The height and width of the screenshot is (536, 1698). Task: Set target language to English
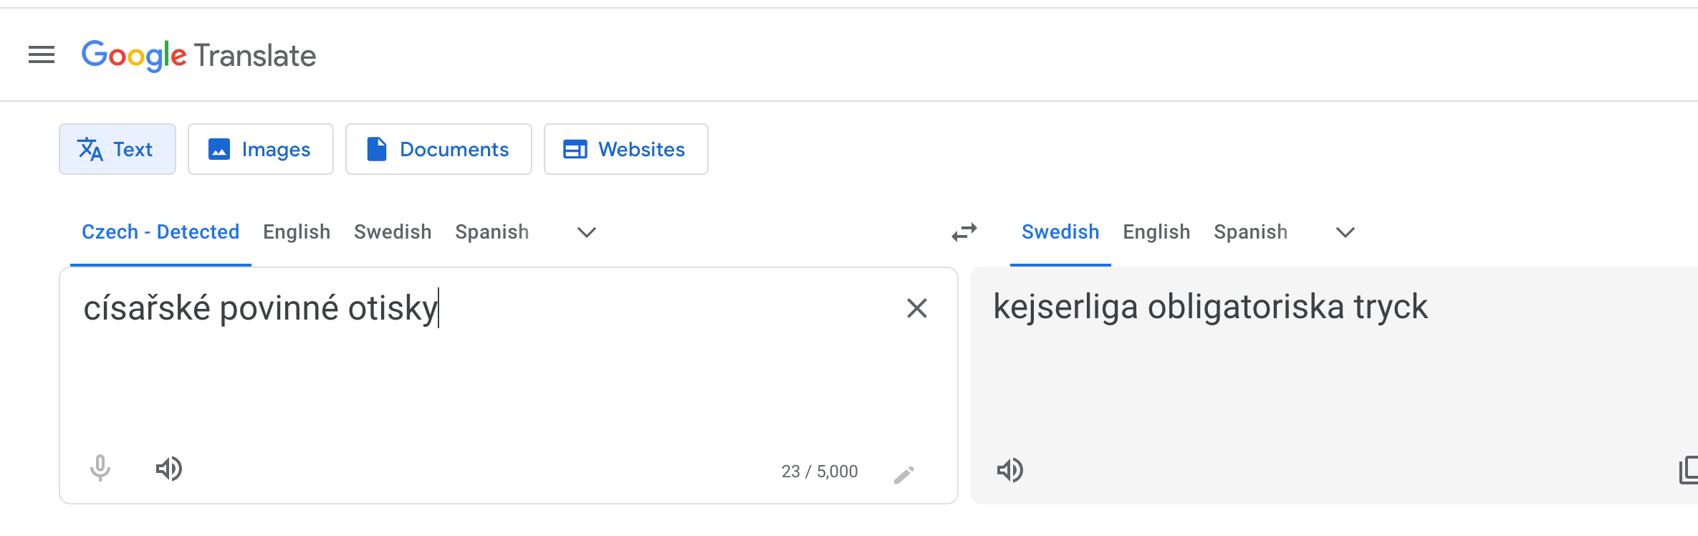[1156, 232]
